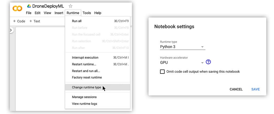Open the Runtime menu

[73, 13]
